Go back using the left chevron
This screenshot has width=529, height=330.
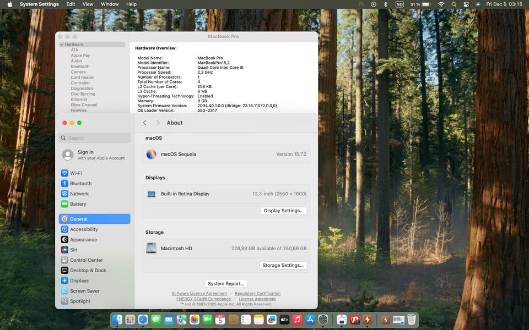point(145,123)
